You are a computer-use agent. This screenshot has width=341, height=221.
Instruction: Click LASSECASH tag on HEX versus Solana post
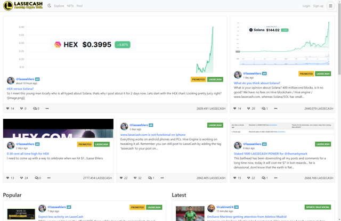point(215,79)
